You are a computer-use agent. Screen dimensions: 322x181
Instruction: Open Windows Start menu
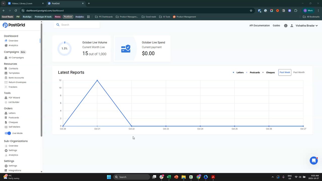pyautogui.click(x=109, y=177)
